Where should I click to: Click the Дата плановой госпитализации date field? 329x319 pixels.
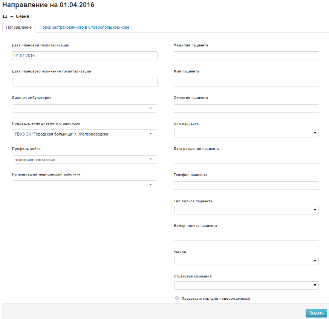point(85,56)
